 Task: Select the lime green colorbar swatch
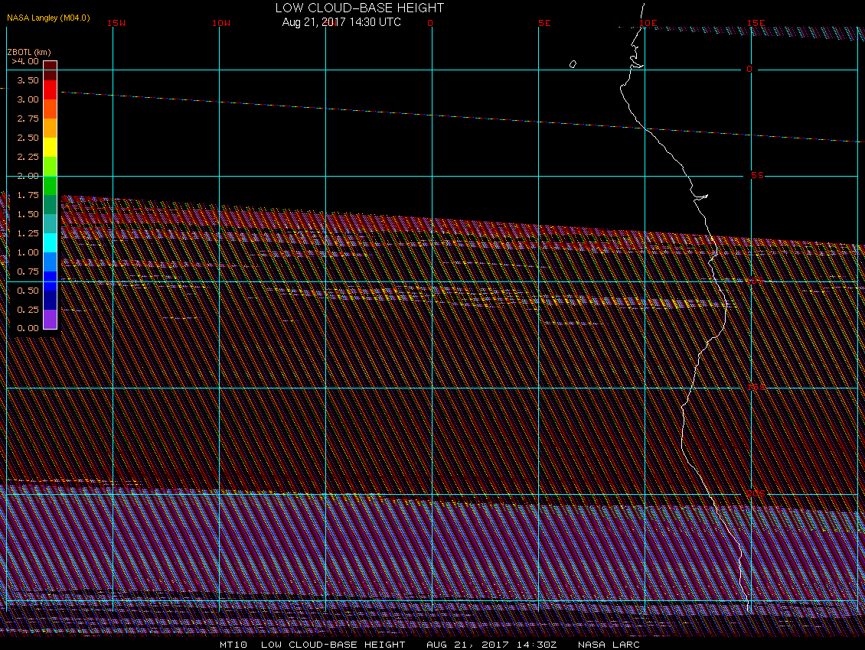(x=50, y=166)
